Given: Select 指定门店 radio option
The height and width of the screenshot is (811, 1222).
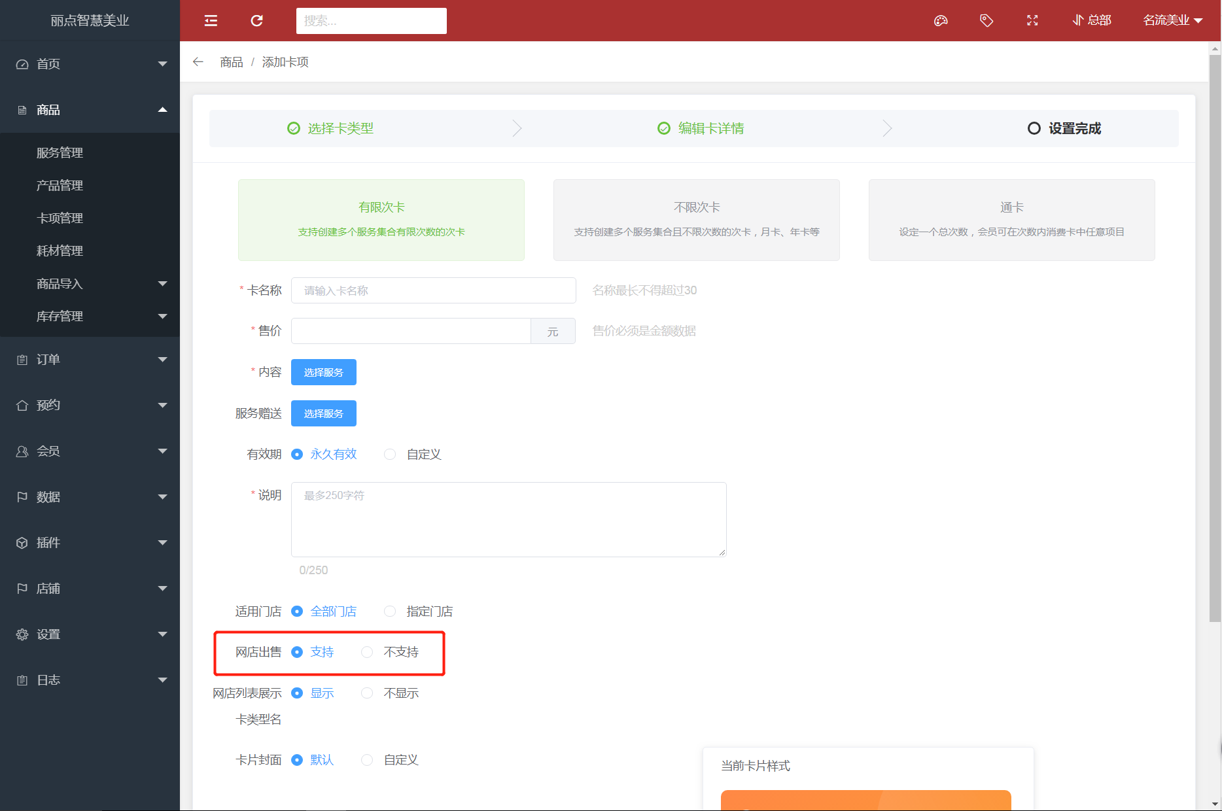Looking at the screenshot, I should 390,611.
